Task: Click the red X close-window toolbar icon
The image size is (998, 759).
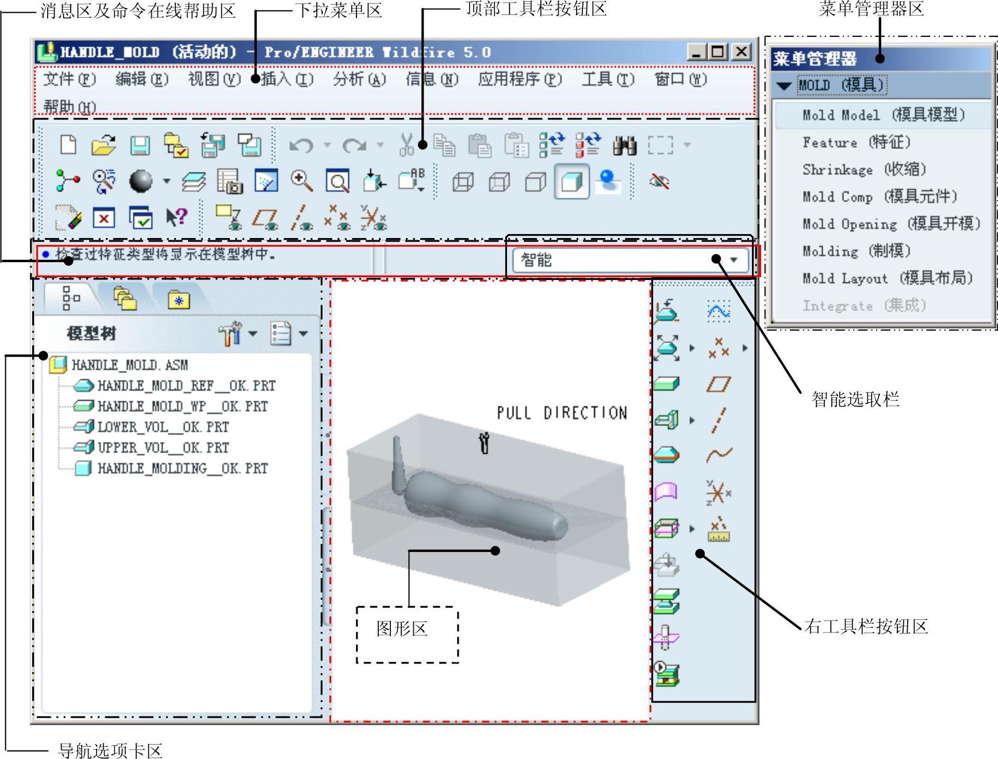Action: pos(103,218)
